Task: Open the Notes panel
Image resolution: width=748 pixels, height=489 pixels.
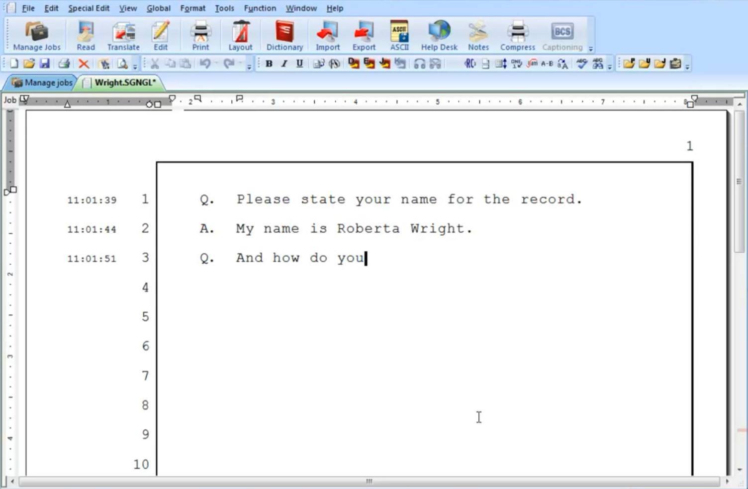Action: 477,35
